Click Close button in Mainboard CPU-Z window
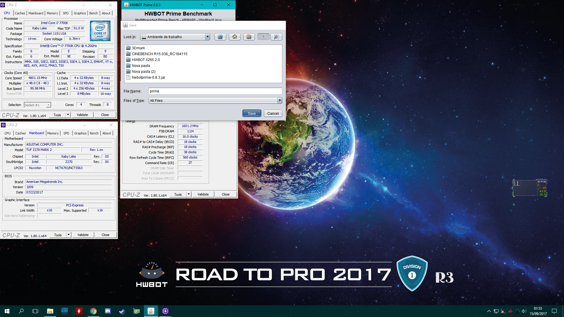 coord(105,235)
